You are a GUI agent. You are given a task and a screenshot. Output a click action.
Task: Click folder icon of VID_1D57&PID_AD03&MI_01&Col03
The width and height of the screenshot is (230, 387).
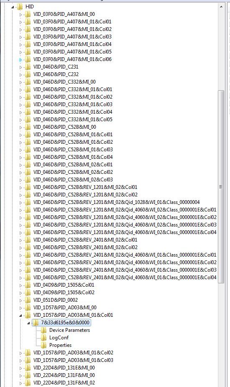(28, 360)
